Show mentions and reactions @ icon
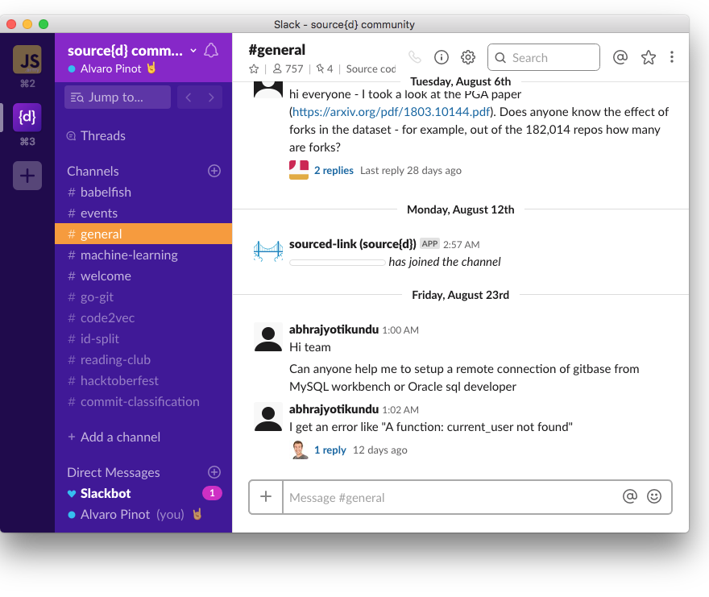The height and width of the screenshot is (597, 709). (620, 57)
